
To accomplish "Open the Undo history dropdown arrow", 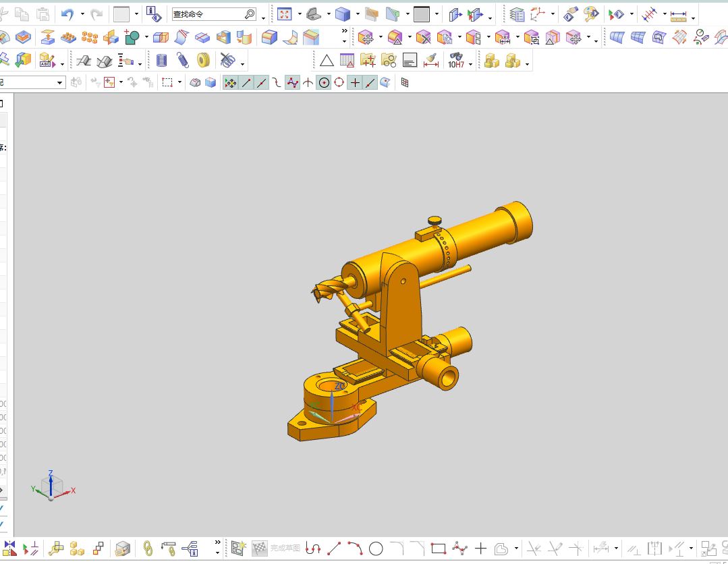I will tap(82, 14).
